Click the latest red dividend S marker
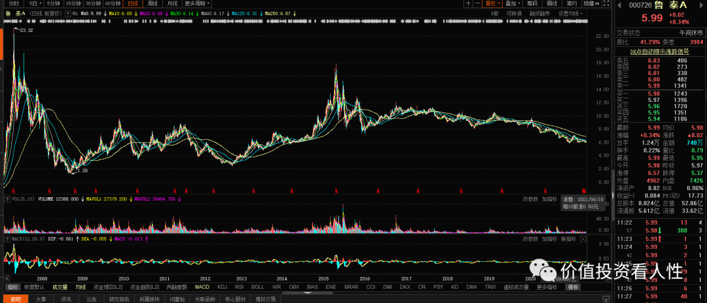 tap(583, 191)
